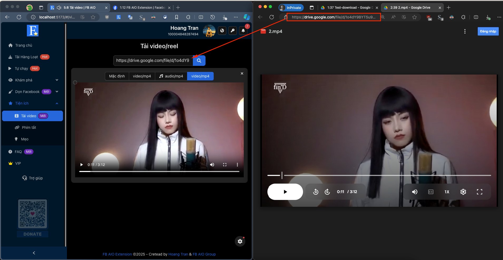Open the FB AIO Group footer link
Screen dimensions: 503x260
click(204, 254)
